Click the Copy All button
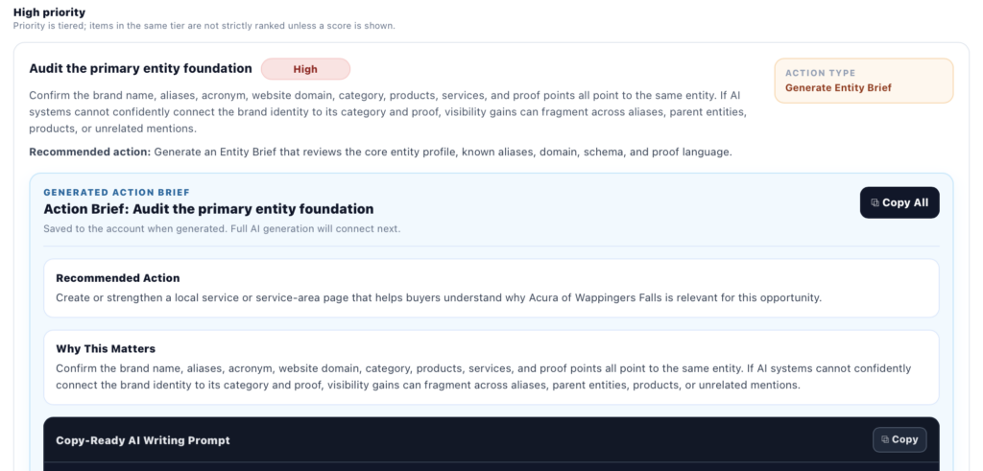Image resolution: width=983 pixels, height=471 pixels. (x=899, y=202)
